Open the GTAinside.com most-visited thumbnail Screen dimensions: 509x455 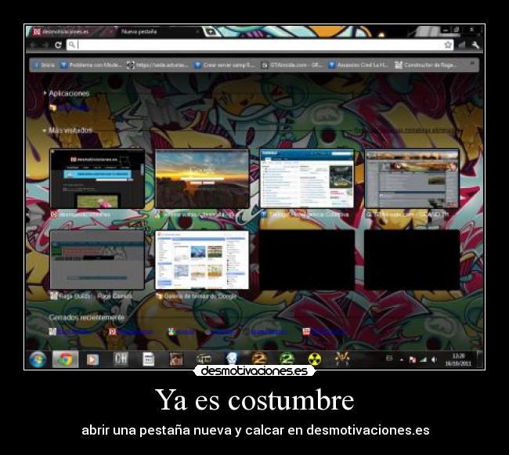pos(412,179)
